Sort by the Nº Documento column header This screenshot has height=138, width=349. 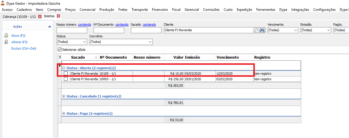pos(116,57)
